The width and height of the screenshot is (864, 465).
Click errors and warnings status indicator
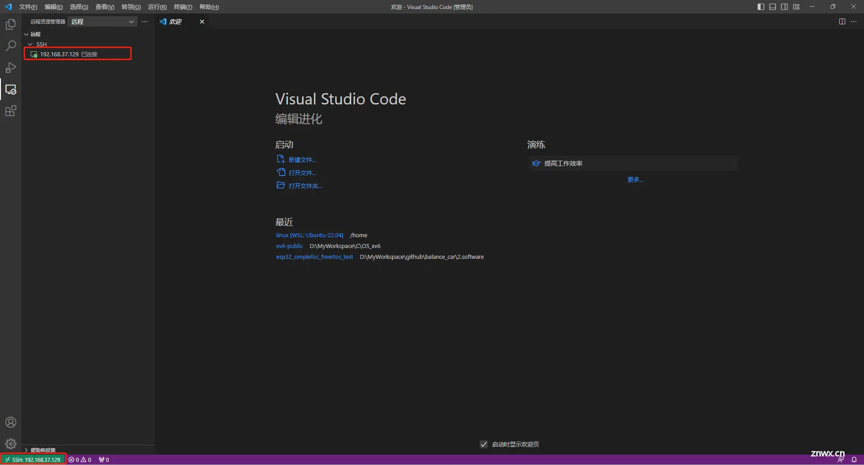pyautogui.click(x=80, y=460)
